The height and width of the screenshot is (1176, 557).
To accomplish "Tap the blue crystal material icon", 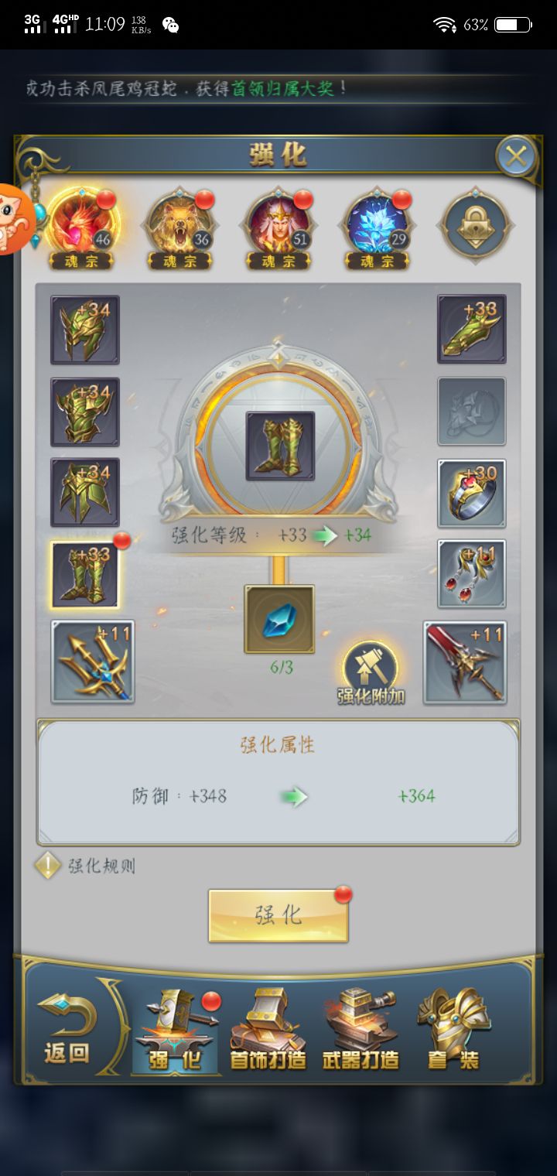I will coord(279,619).
